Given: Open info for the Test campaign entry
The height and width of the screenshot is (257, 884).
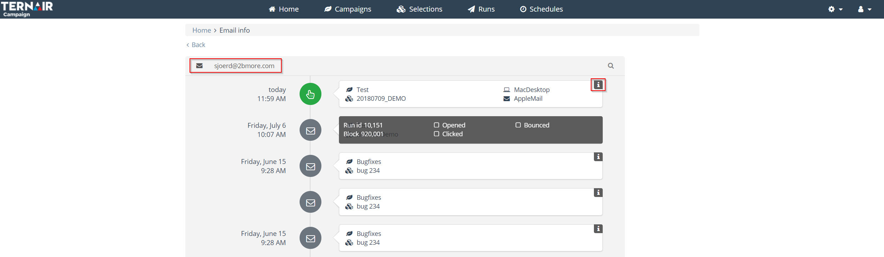Looking at the screenshot, I should 598,85.
